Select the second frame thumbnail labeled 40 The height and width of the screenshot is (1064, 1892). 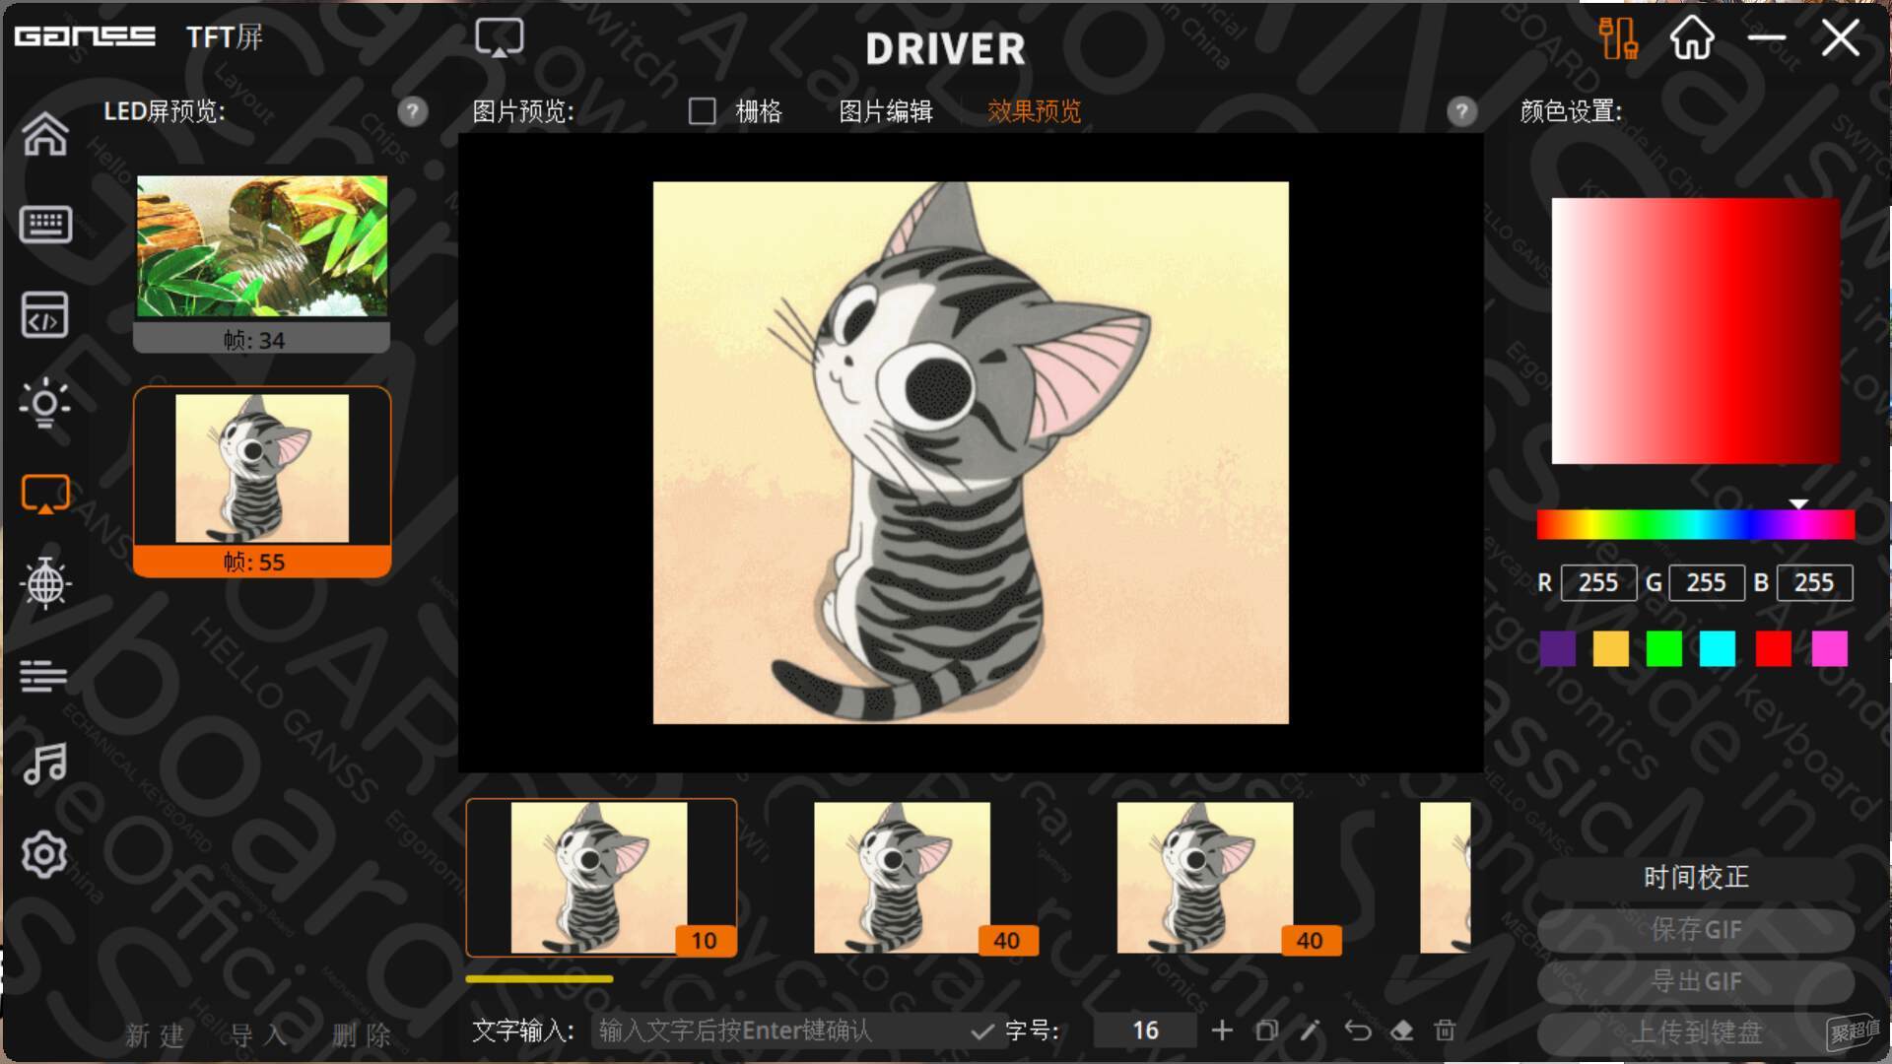(x=904, y=877)
